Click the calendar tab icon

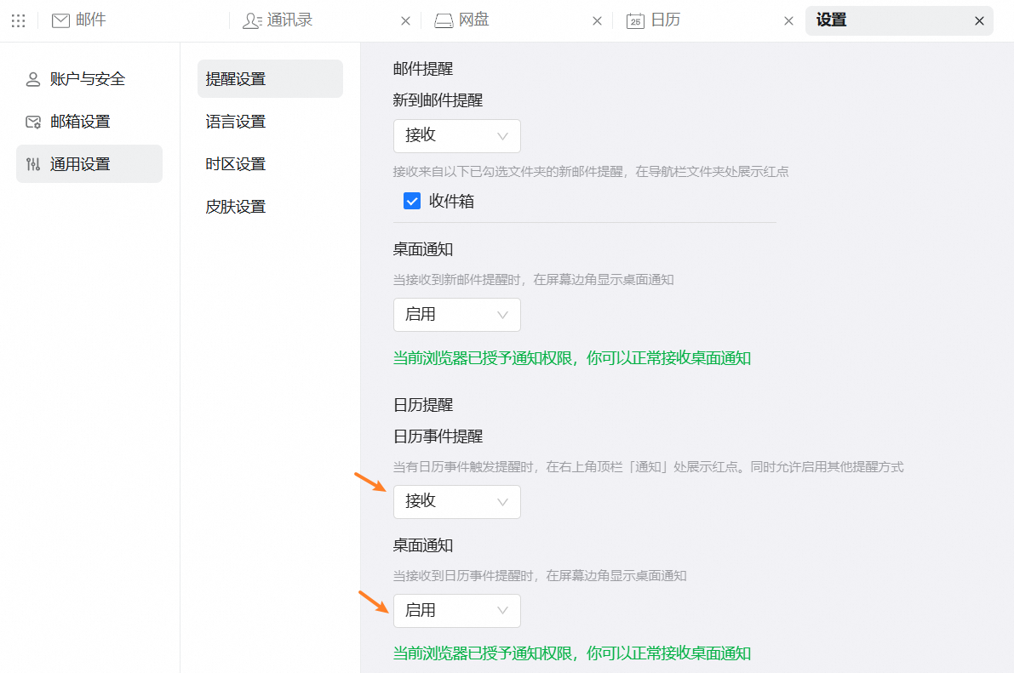[x=635, y=20]
